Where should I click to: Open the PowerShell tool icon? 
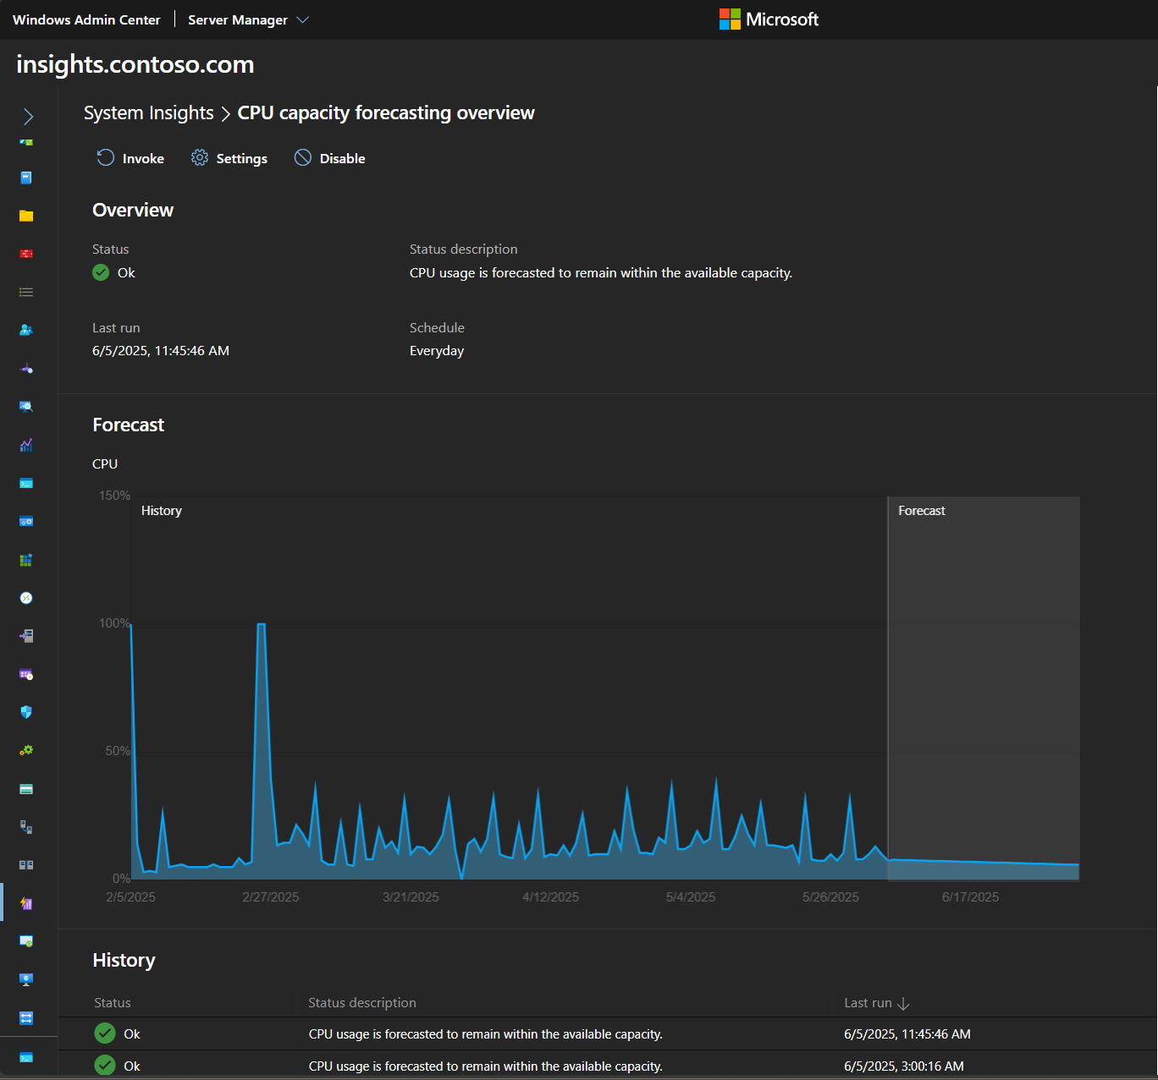tap(26, 483)
